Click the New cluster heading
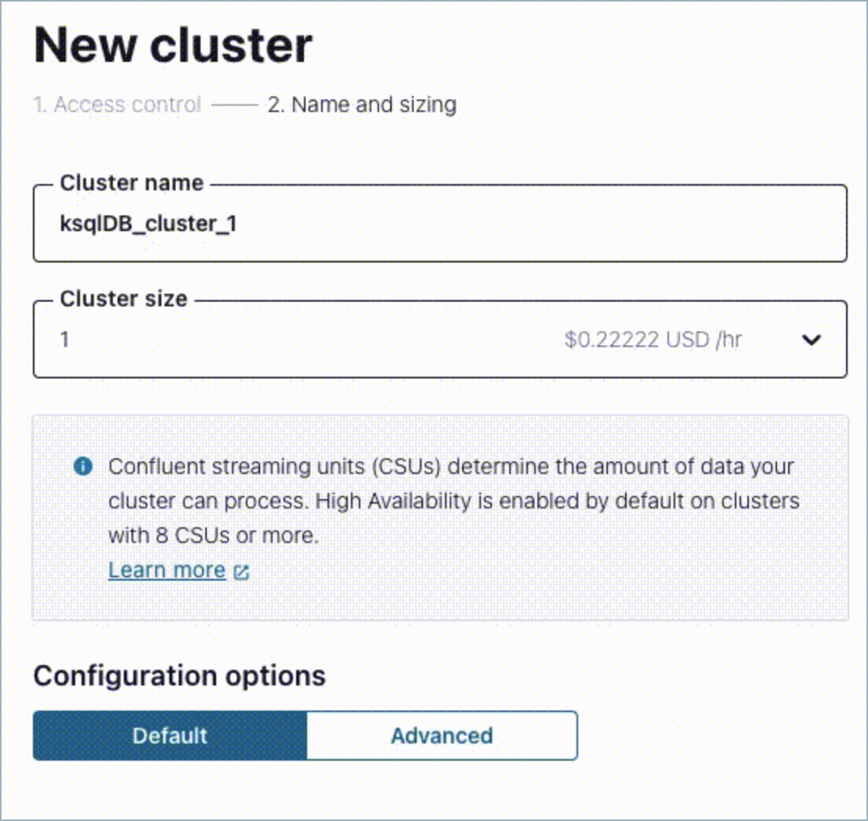 [x=173, y=45]
